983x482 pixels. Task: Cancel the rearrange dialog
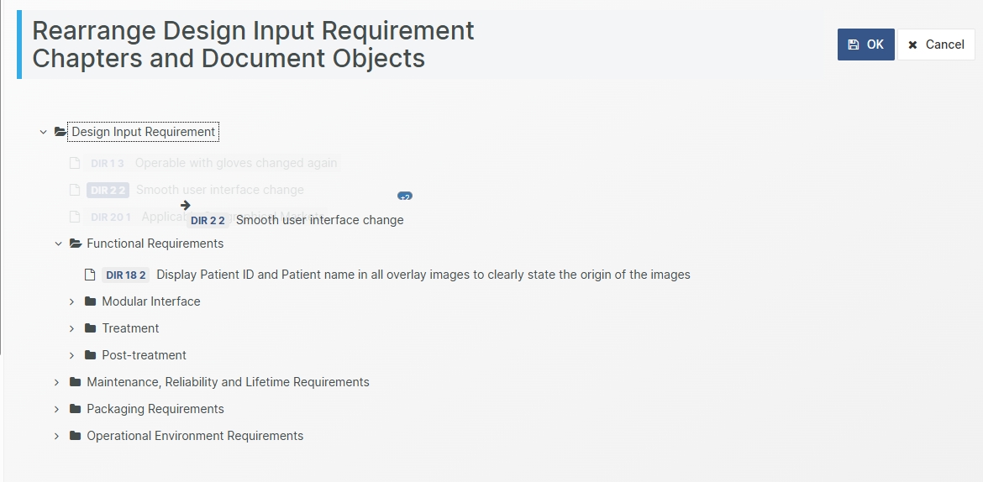(x=936, y=45)
